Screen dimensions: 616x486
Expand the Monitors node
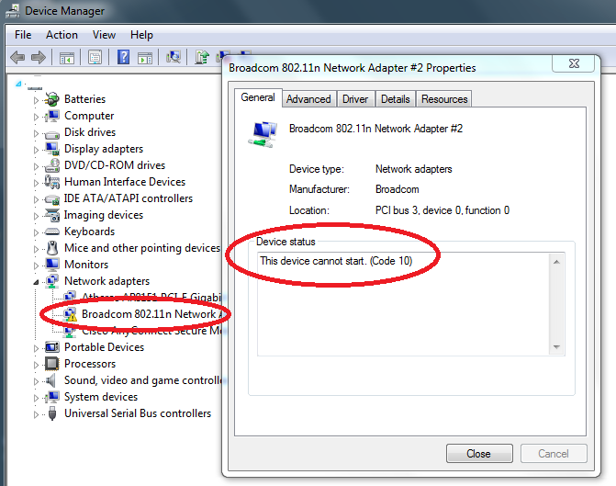36,266
